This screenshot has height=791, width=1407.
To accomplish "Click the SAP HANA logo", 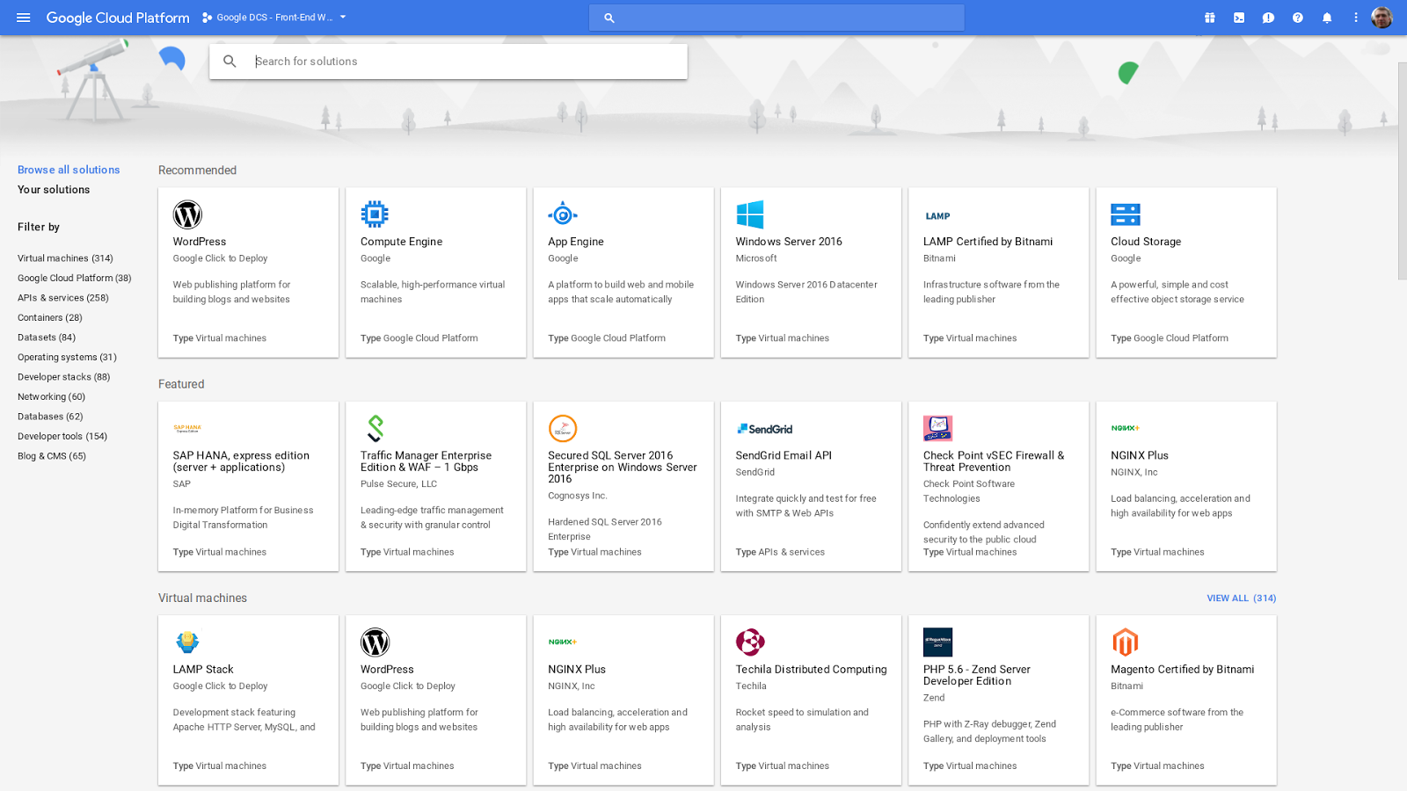I will [187, 428].
